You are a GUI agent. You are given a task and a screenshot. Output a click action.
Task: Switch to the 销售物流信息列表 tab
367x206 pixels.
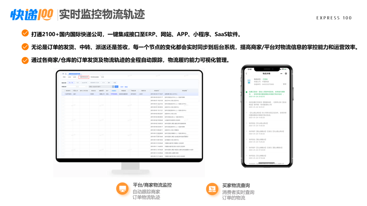[74, 74]
